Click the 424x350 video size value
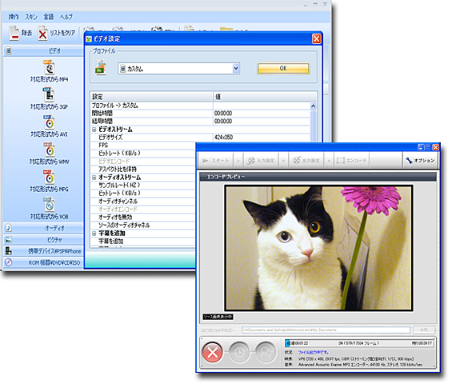The width and height of the screenshot is (452, 384). pyautogui.click(x=223, y=138)
